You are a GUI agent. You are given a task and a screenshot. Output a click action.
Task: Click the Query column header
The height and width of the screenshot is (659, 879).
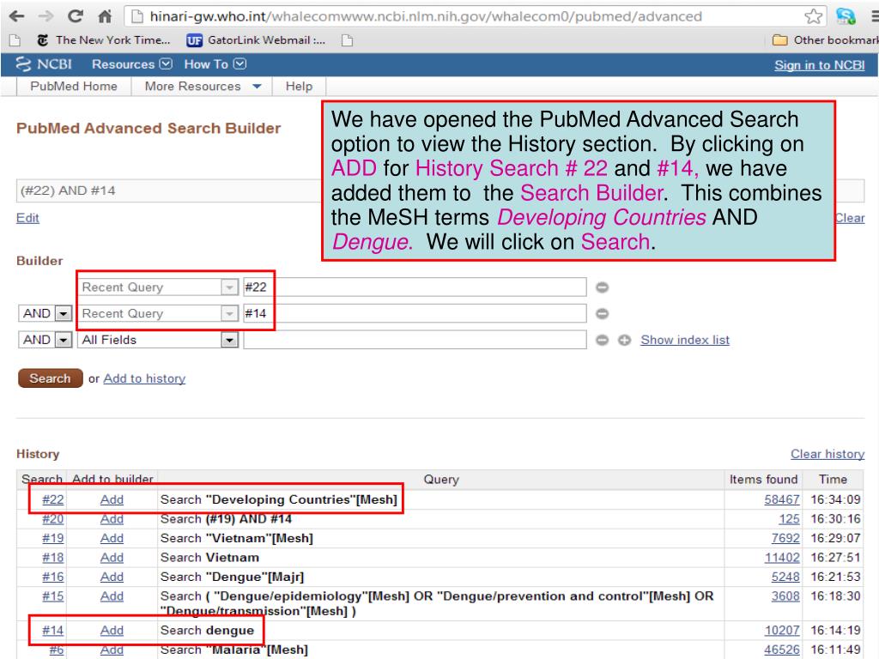pos(441,480)
